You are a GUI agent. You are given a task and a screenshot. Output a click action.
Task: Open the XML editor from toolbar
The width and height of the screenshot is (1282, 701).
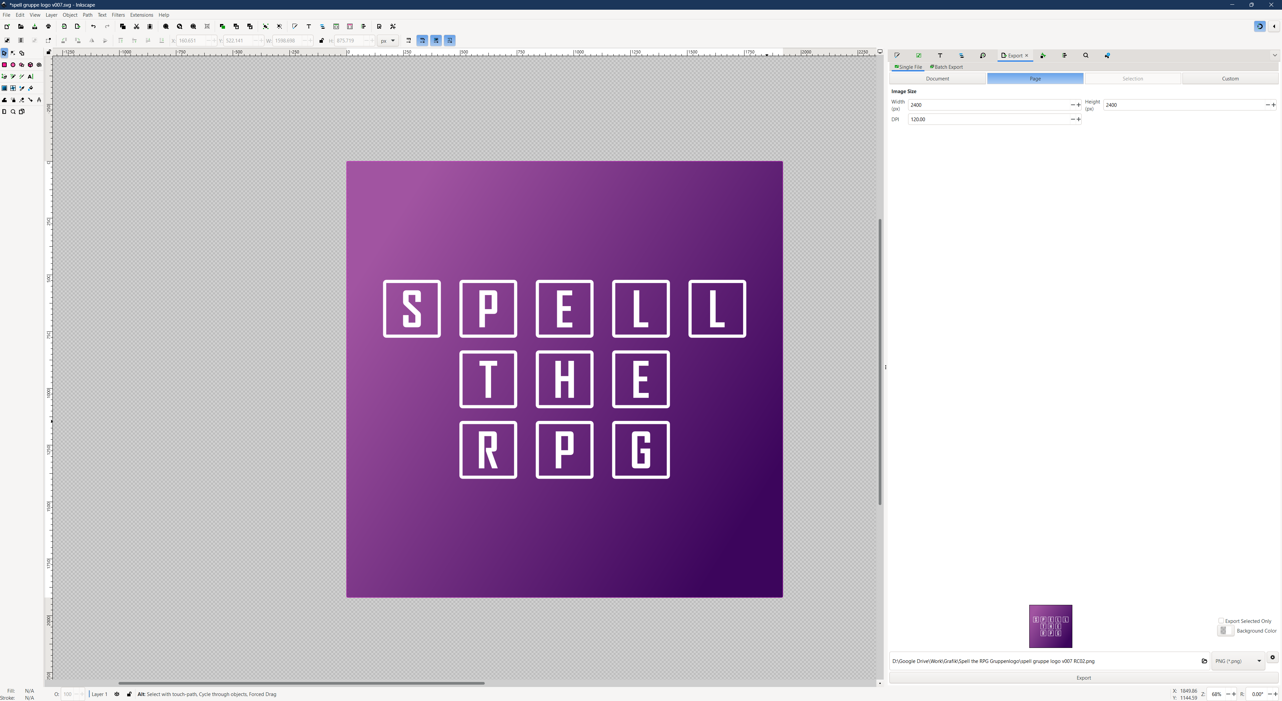click(337, 26)
